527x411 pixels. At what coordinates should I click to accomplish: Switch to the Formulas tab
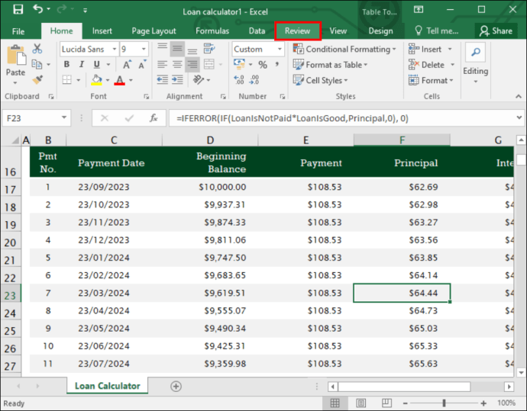coord(212,31)
